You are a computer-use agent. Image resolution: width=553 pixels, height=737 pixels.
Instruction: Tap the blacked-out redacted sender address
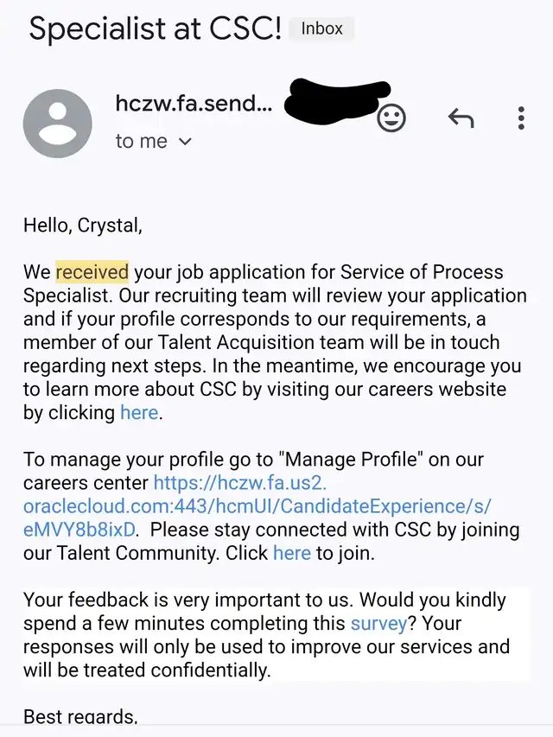click(337, 102)
